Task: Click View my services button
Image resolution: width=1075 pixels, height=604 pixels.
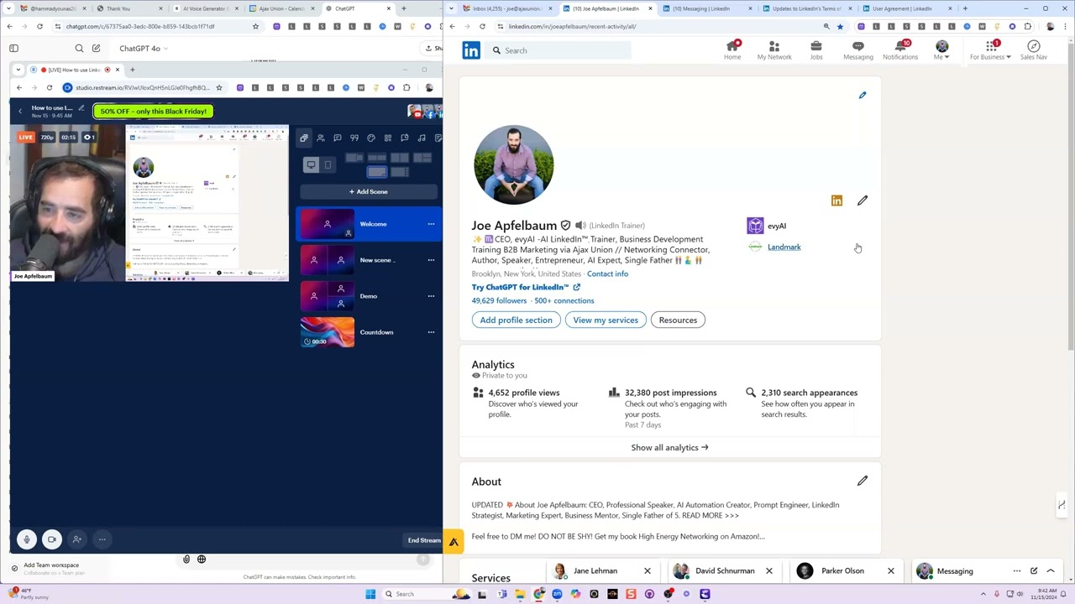Action: tap(606, 320)
